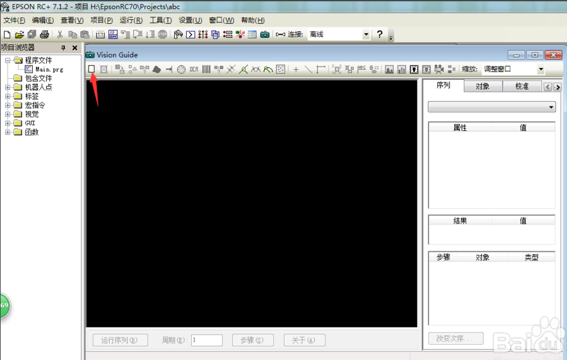567x360 pixels.
Task: Click the Histogram mountain graph icon
Action: point(389,69)
